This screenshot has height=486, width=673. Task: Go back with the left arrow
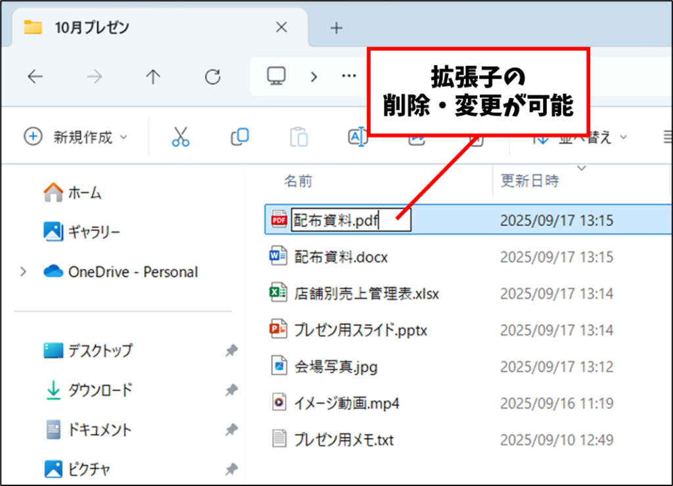35,77
